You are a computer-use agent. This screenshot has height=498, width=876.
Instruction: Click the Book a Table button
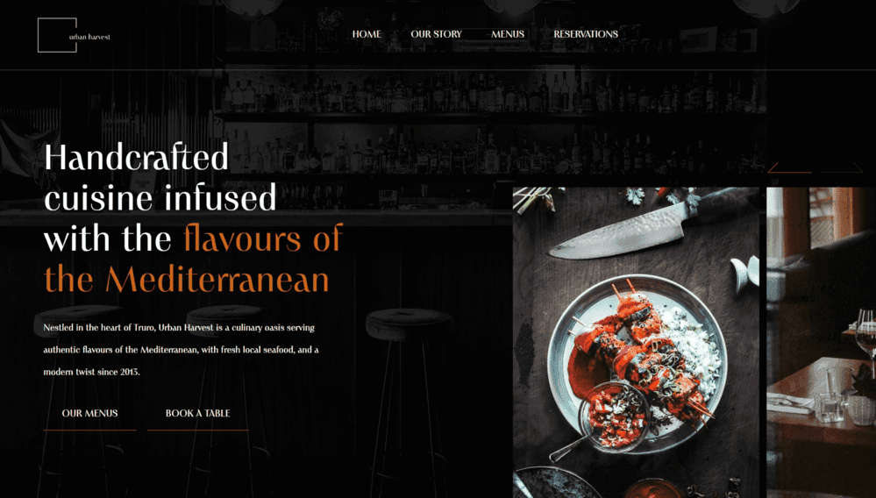[x=198, y=414]
